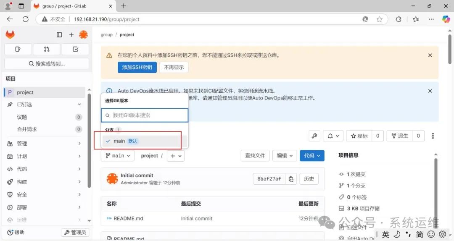Open the browser favorites list icon

coord(416,19)
